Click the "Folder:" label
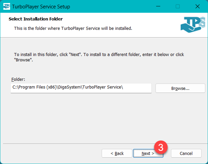This screenshot has width=208, height=164. (18, 79)
